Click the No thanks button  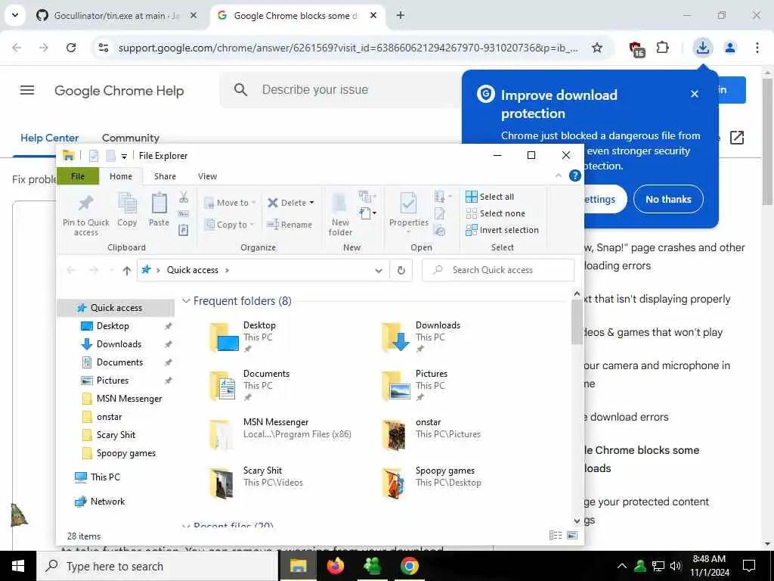coord(668,199)
